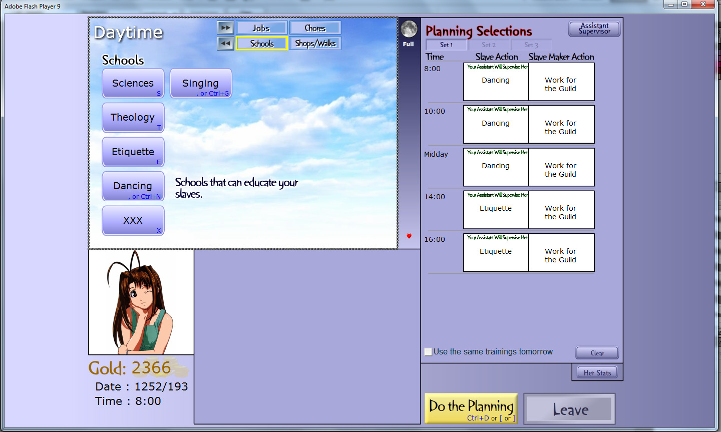
Task: Open the Assistant Supervisor panel
Action: [x=594, y=29]
